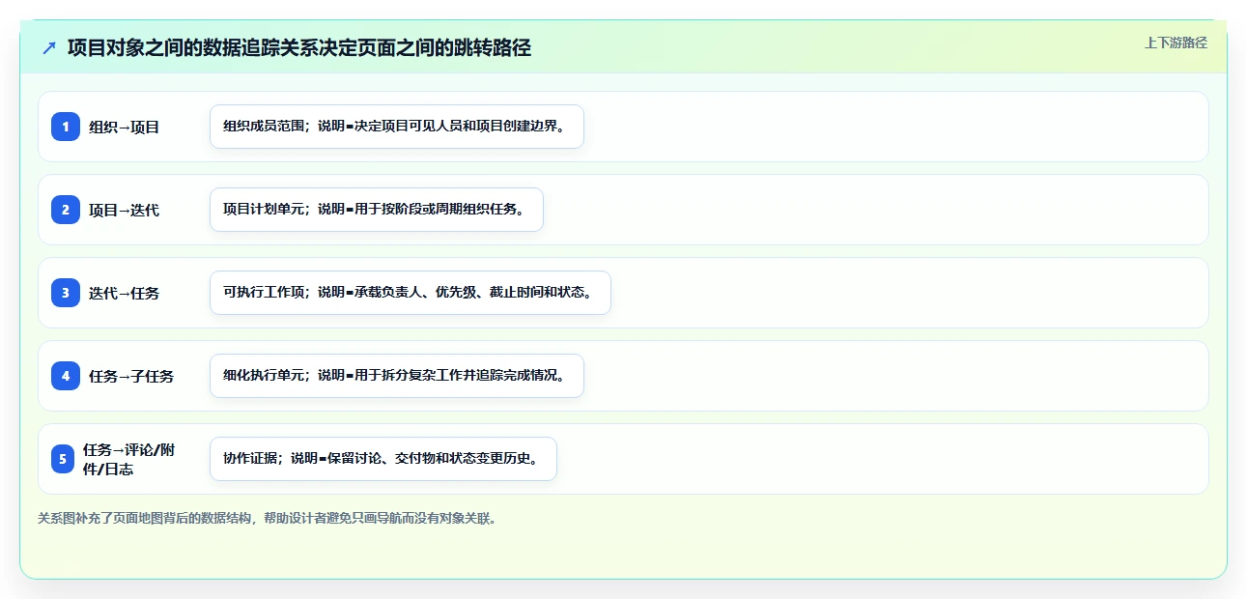Click number badge 2 for 项目→迭代
This screenshot has height=599, width=1247.
(x=66, y=210)
